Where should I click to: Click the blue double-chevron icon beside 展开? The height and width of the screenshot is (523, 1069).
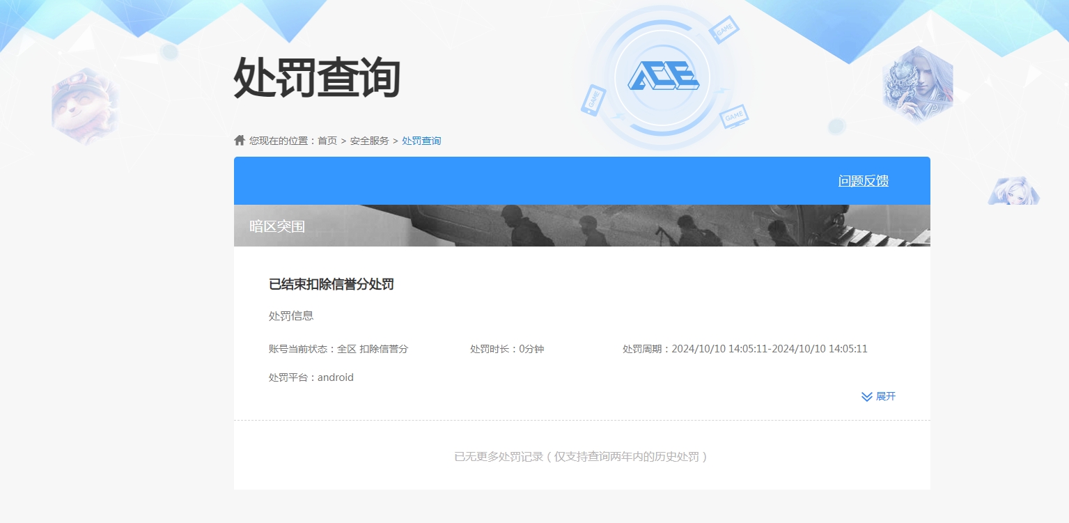[x=866, y=396]
